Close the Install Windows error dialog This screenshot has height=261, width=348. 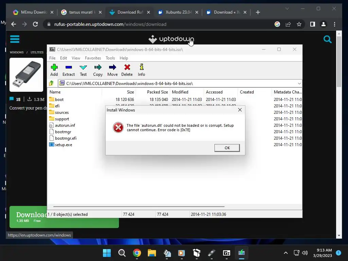click(240, 110)
